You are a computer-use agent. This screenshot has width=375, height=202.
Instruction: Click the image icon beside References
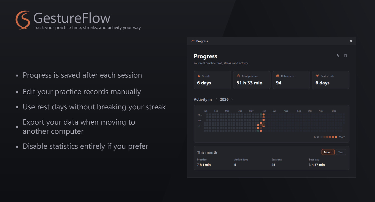(x=278, y=76)
